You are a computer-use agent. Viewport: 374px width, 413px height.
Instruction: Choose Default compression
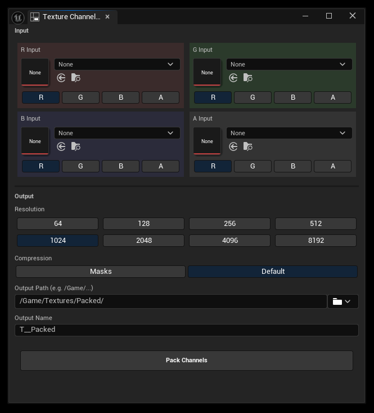point(273,272)
